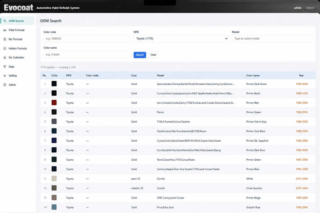Screen dimensions: 320x213
Task: Click the 'Tercel,Zace,Hilux,T100,Corsa,Paseo' model cell
Action: [x=176, y=159]
